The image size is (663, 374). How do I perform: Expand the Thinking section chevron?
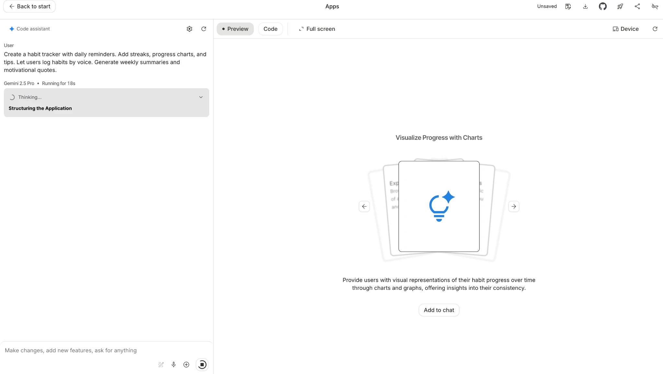201,97
